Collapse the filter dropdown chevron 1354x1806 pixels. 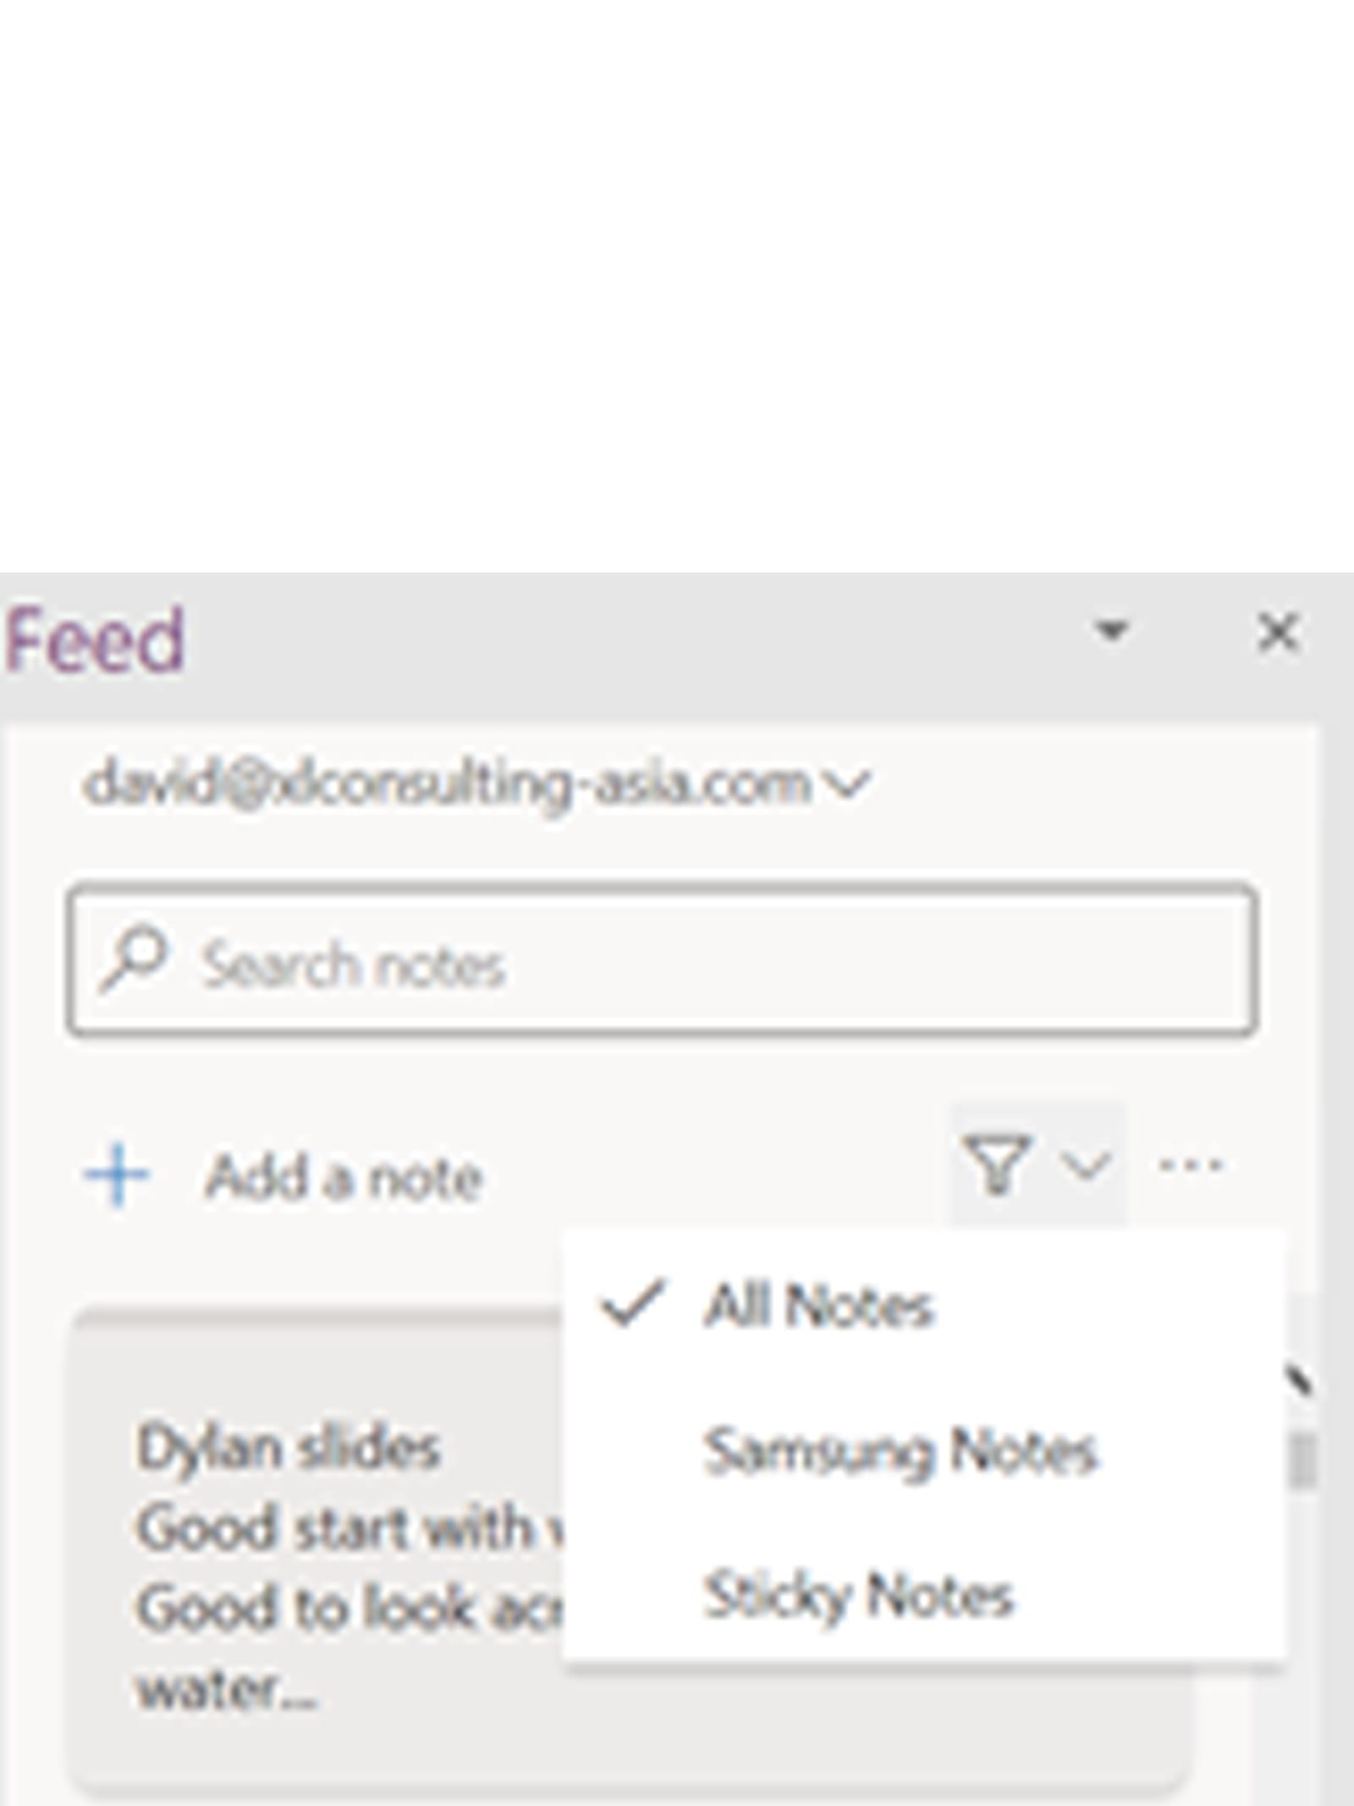click(x=1085, y=1166)
